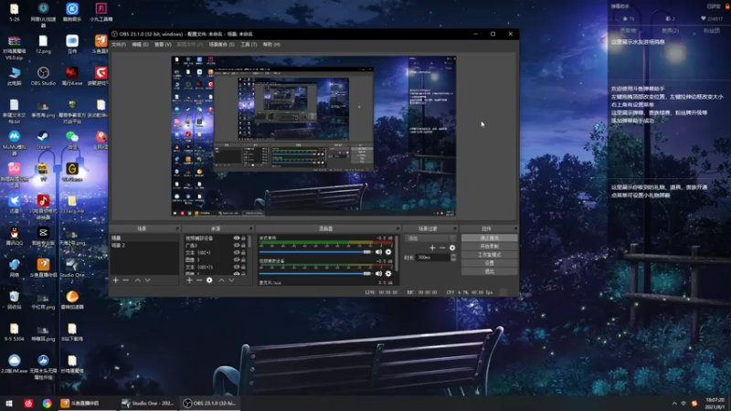Move scene up in Scenes panel

138,280
